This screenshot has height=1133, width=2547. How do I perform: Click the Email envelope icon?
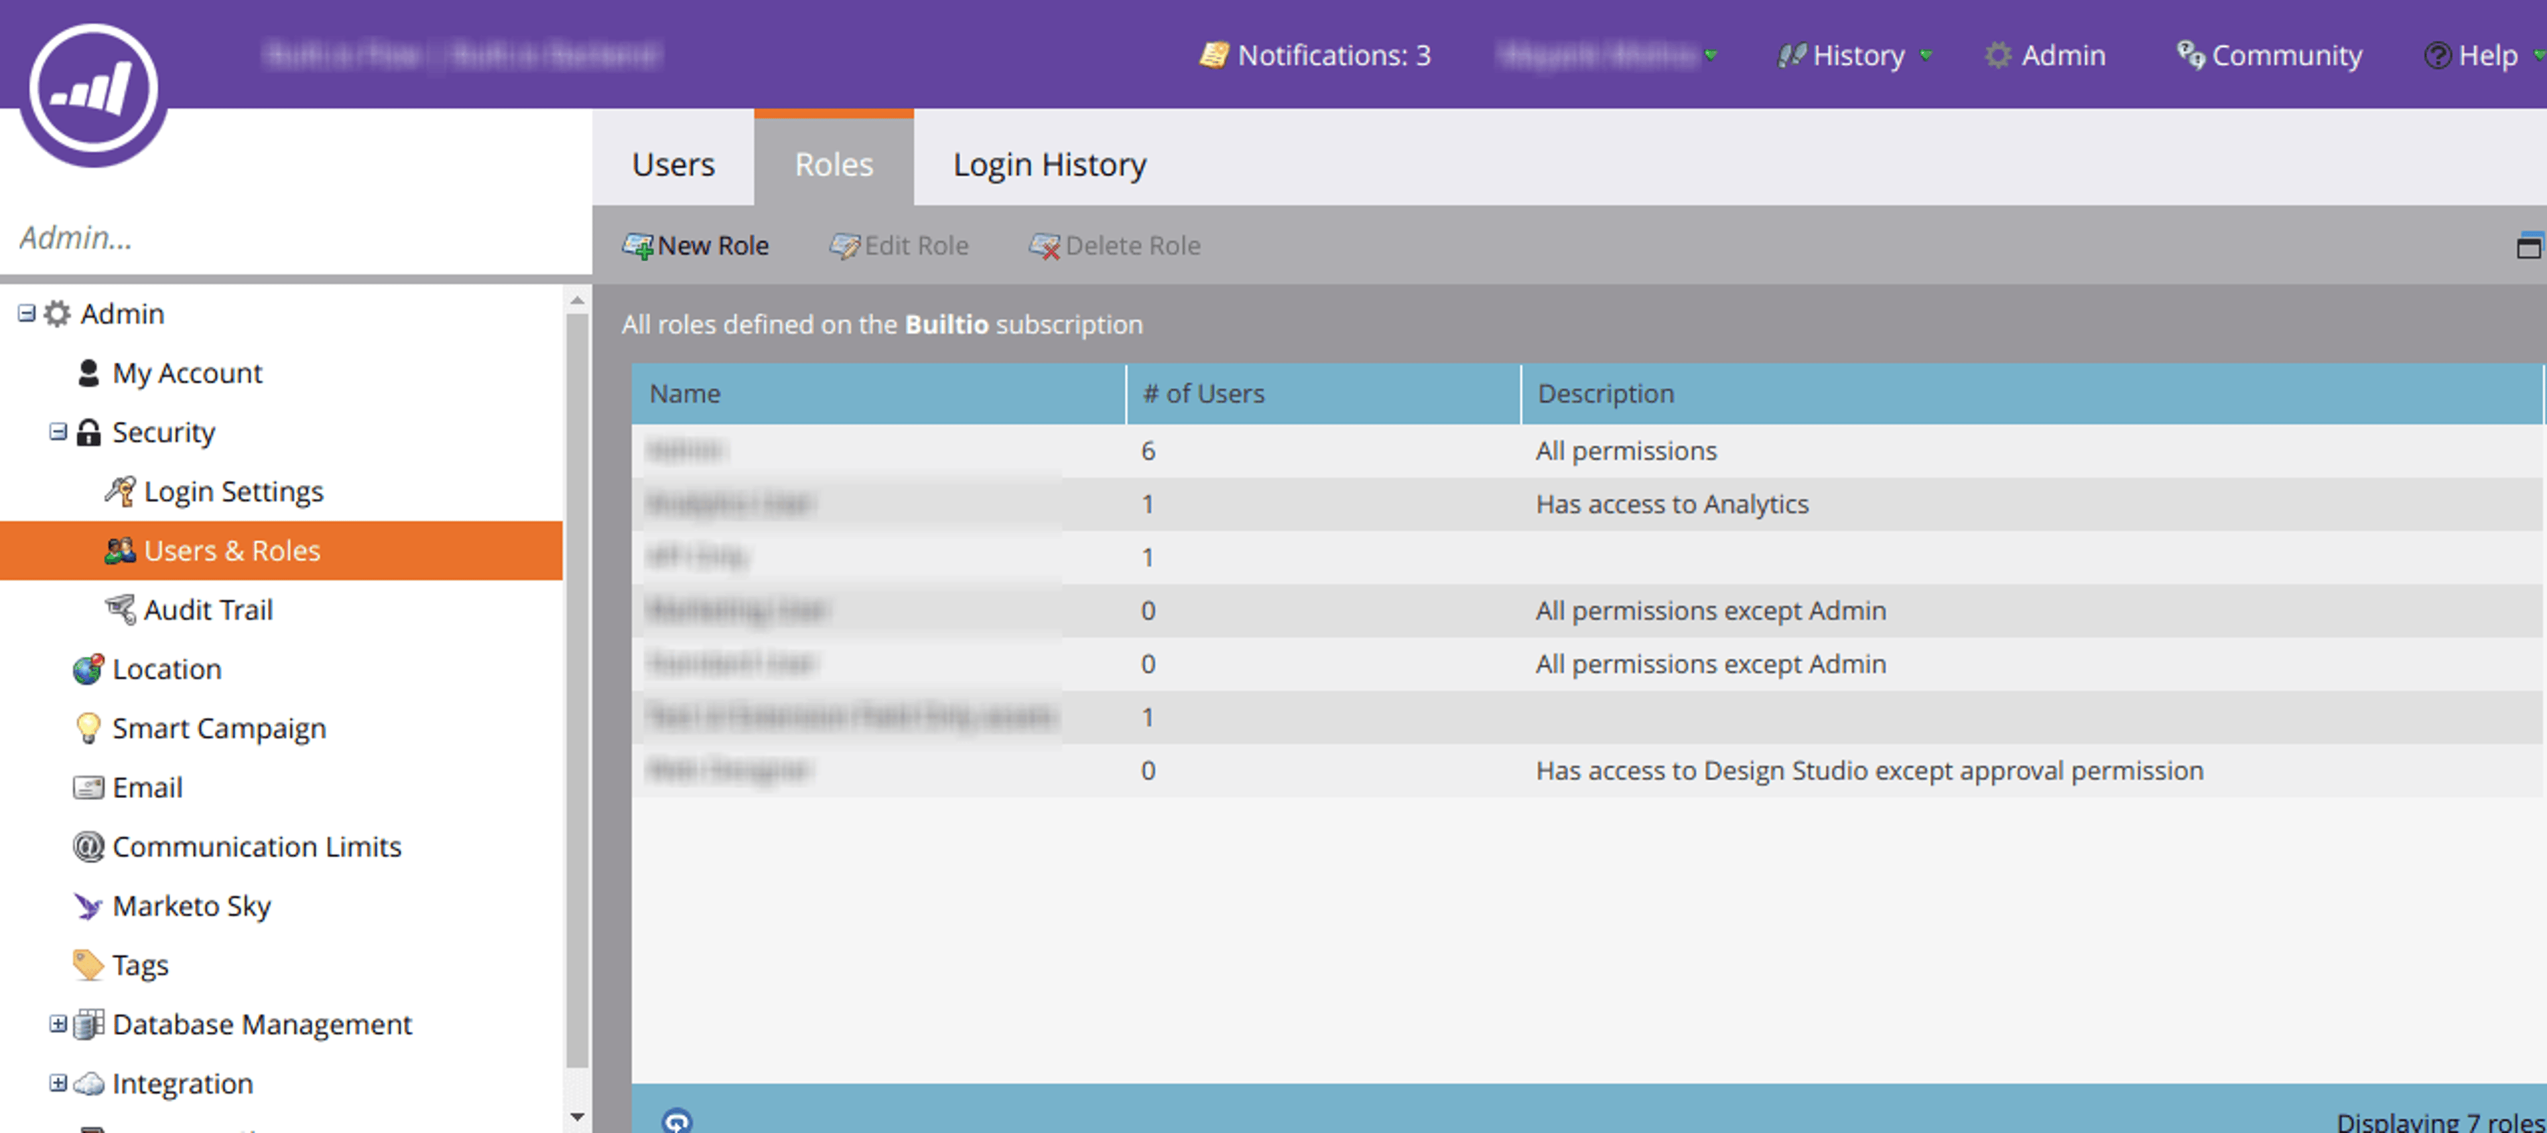click(x=88, y=788)
